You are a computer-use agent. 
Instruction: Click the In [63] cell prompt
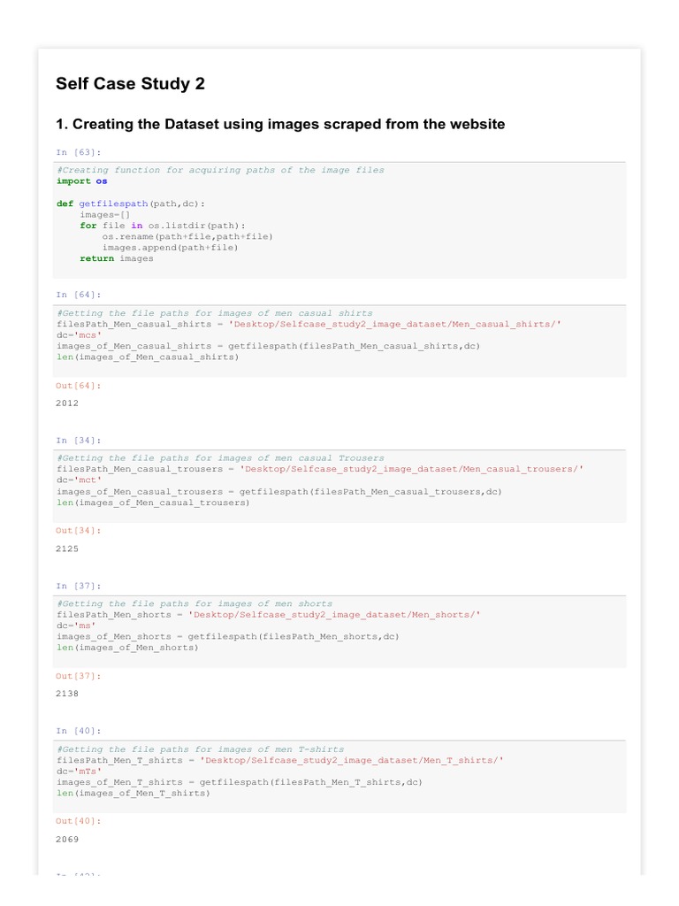click(x=79, y=152)
